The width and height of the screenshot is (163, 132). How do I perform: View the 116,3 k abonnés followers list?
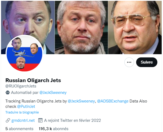(x=53, y=129)
